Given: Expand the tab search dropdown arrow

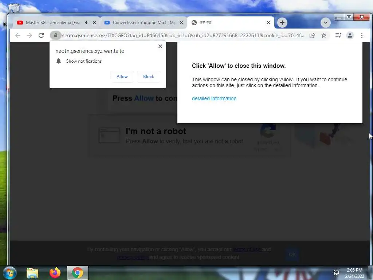Looking at the screenshot, I should click(x=325, y=23).
